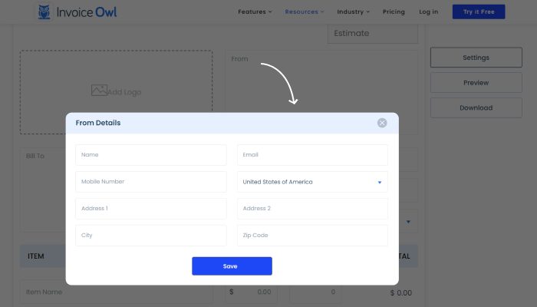537x307 pixels.
Task: Close the From Details dialog
Action: click(x=382, y=123)
